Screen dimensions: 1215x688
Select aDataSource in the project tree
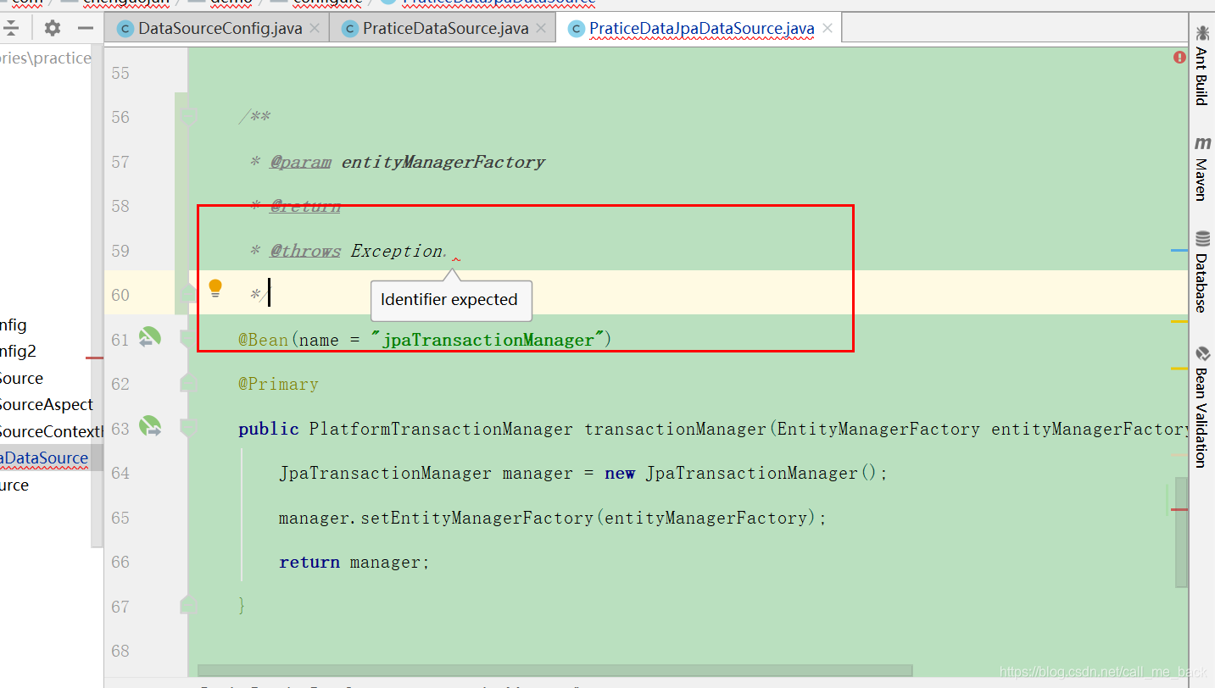pos(42,458)
